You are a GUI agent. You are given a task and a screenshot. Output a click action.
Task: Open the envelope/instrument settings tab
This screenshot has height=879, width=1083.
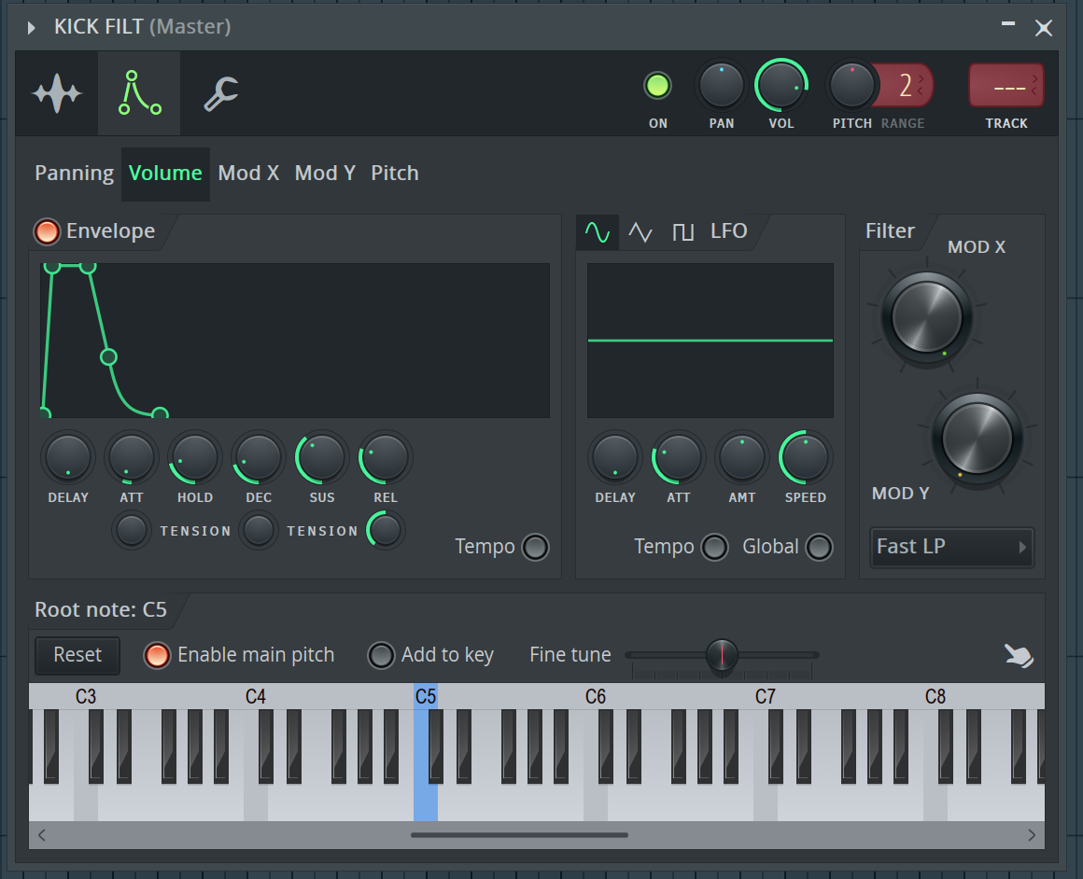pyautogui.click(x=139, y=93)
